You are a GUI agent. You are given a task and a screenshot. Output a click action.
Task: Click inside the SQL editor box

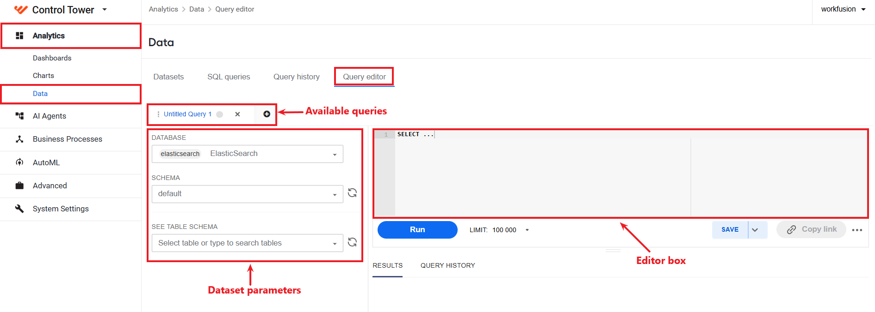point(621,174)
